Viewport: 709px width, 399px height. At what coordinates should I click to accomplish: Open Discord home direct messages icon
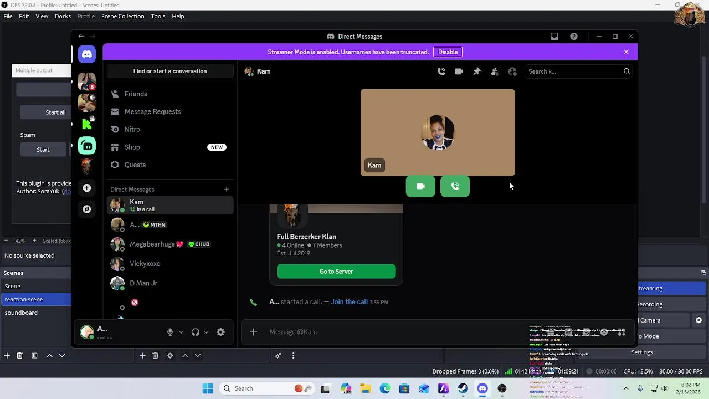(x=87, y=54)
